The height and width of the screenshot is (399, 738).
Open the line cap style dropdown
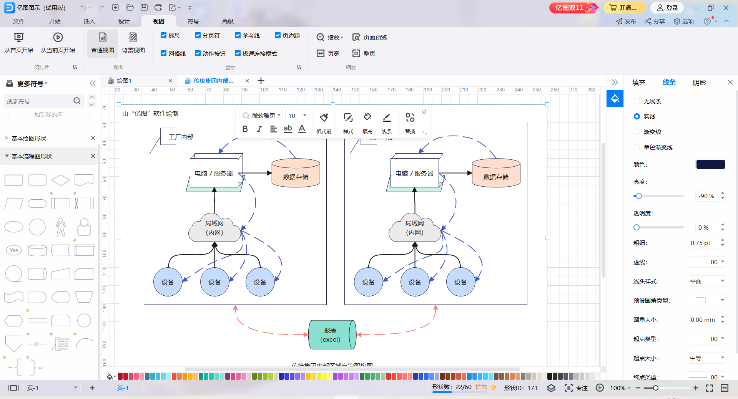coord(706,281)
